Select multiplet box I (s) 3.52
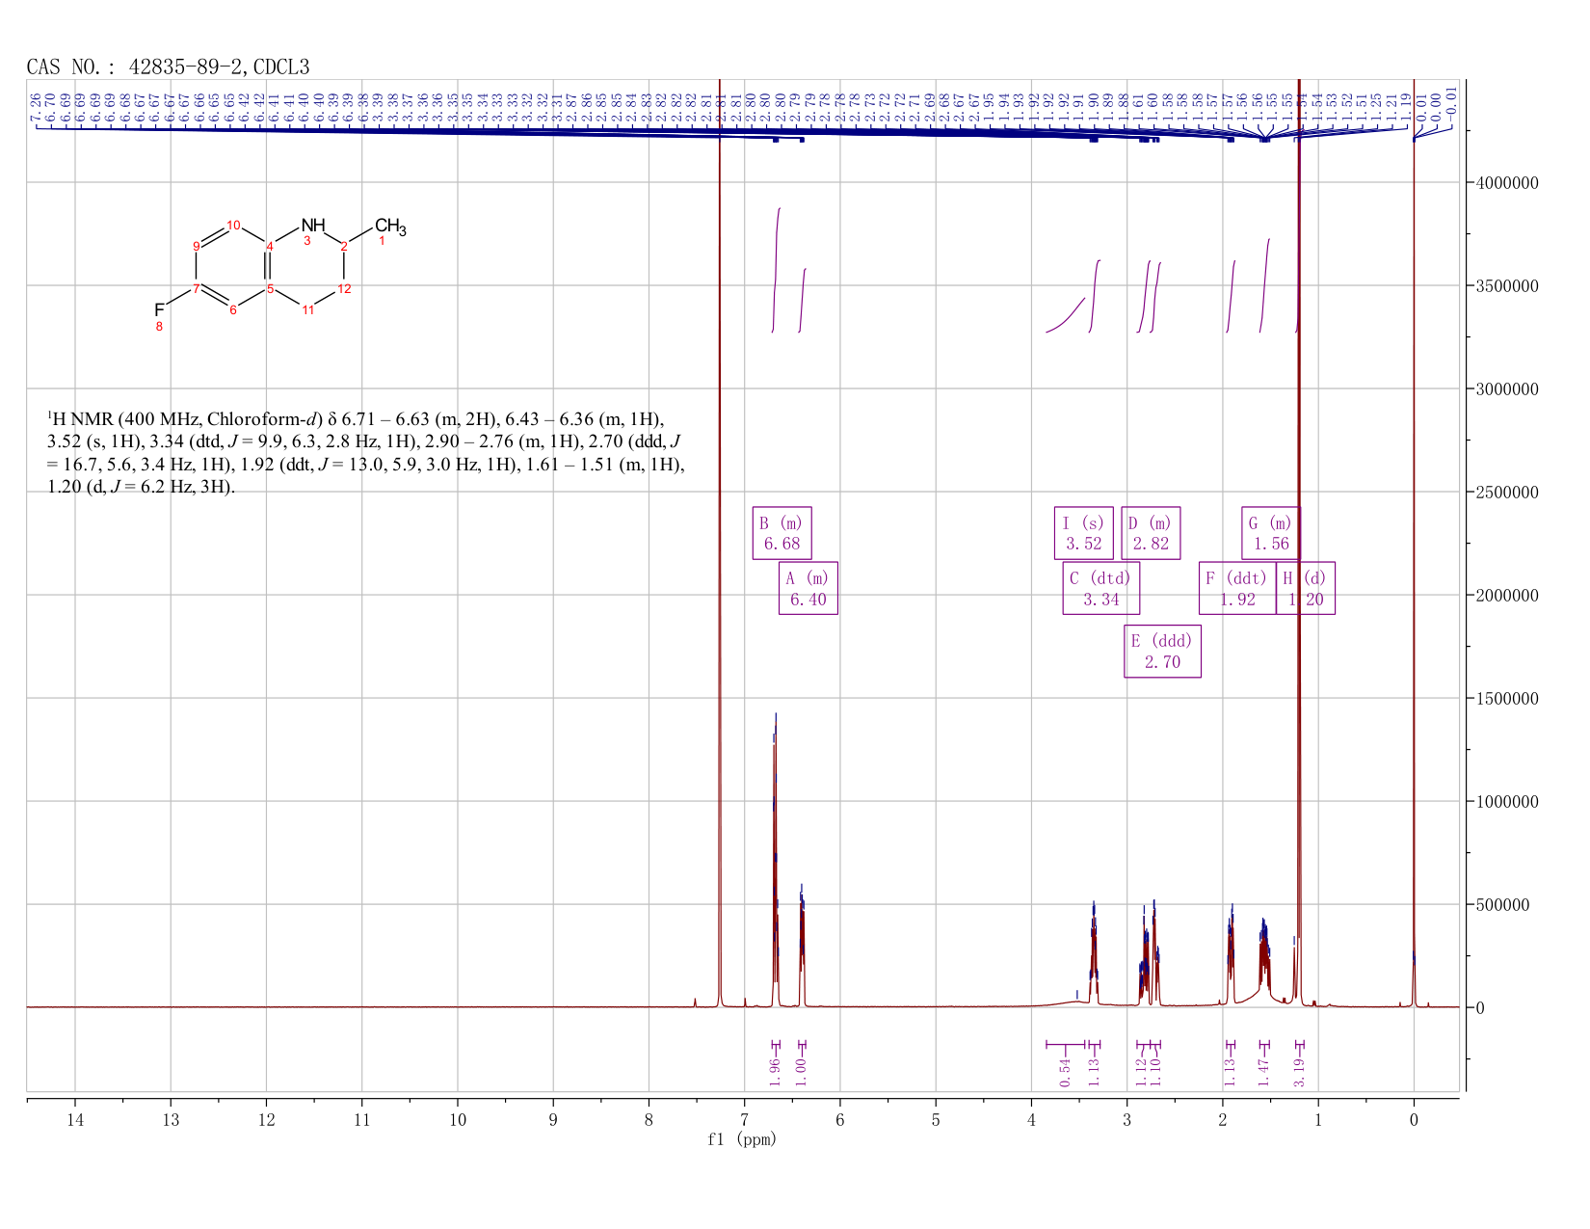Image resolution: width=1590 pixels, height=1229 pixels. click(1083, 533)
